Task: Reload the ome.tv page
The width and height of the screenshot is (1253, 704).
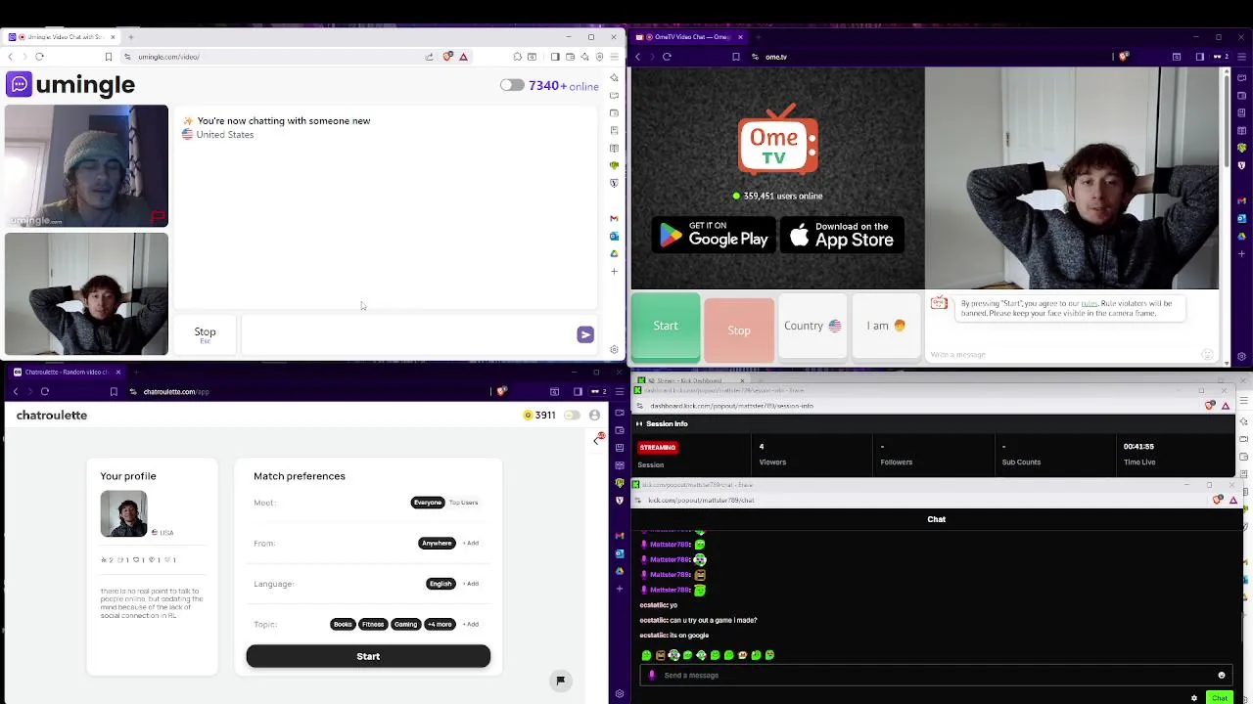Action: click(x=667, y=57)
